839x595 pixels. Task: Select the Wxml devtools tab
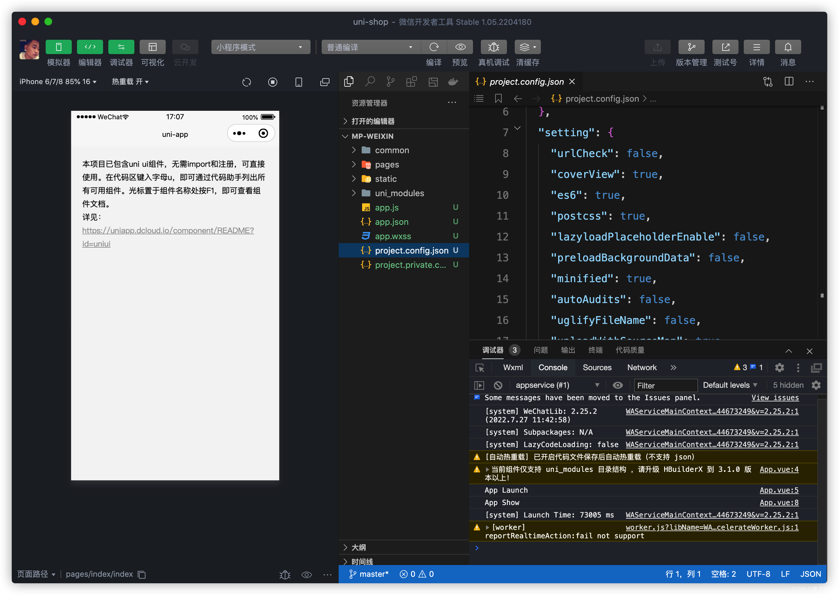click(513, 368)
